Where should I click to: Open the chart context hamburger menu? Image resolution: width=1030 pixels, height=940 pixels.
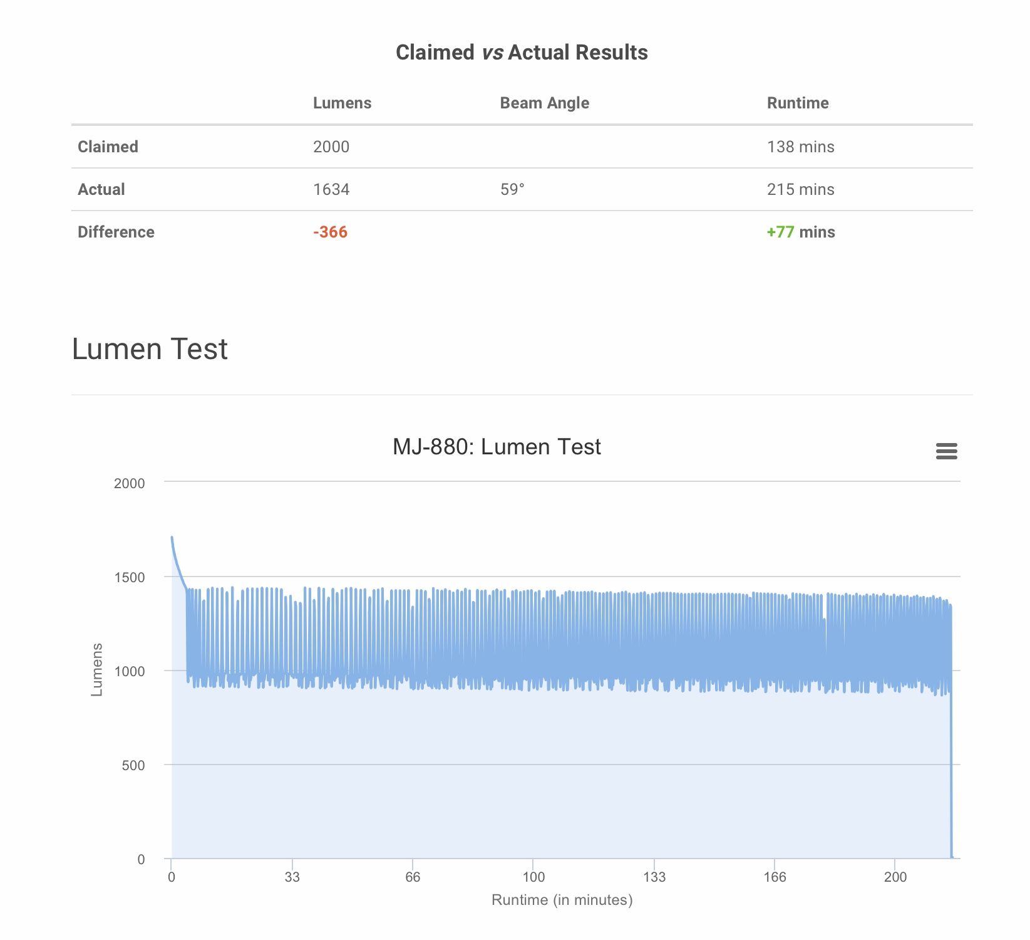[x=946, y=451]
